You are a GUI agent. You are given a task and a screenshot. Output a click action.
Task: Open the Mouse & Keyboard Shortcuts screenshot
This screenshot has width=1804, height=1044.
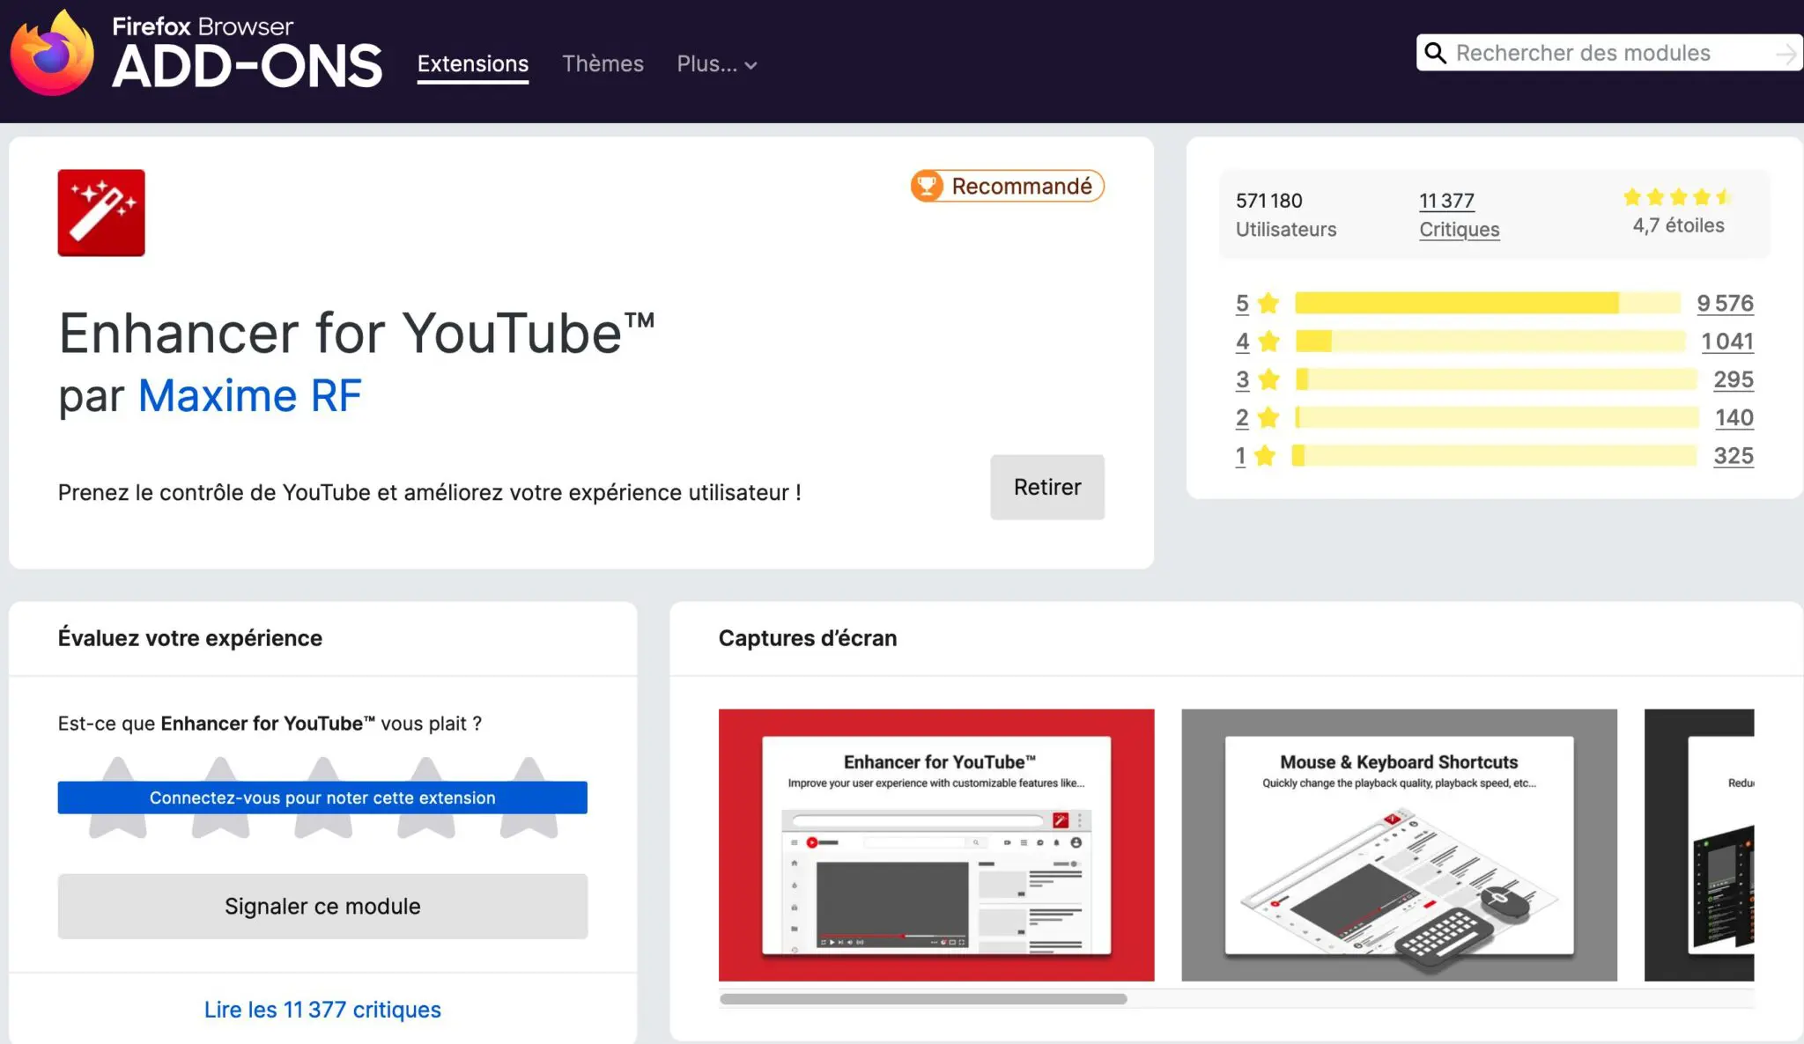pos(1399,847)
